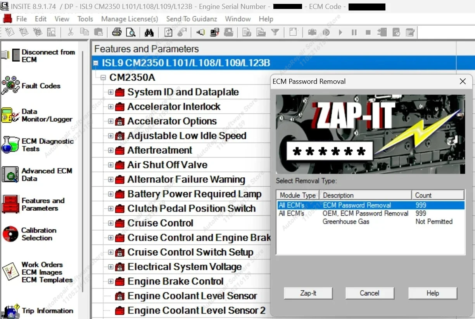Click the toolbox icon beside Engine Coolant Level Sensor 2

point(120,310)
